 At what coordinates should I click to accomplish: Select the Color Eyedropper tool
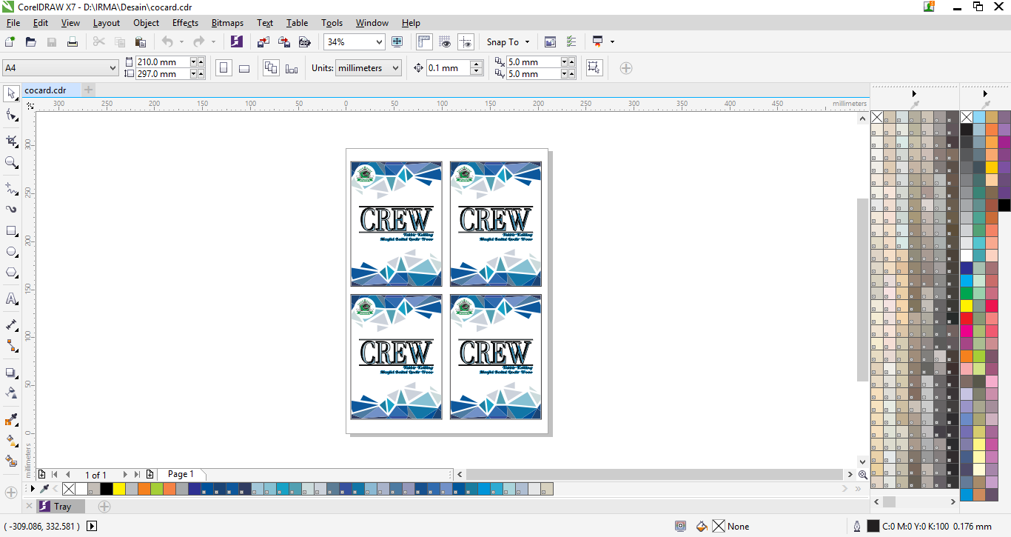pos(10,421)
